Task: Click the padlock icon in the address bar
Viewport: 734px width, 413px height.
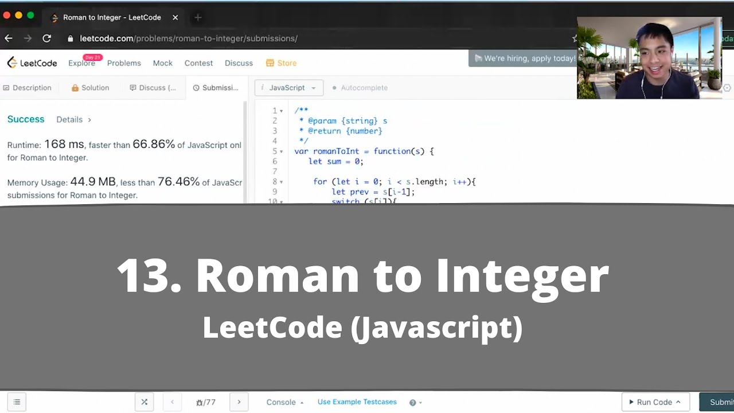Action: [71, 39]
